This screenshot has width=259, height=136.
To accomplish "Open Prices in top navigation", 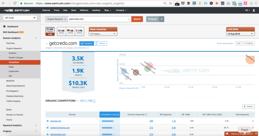I will (x=57, y=10).
